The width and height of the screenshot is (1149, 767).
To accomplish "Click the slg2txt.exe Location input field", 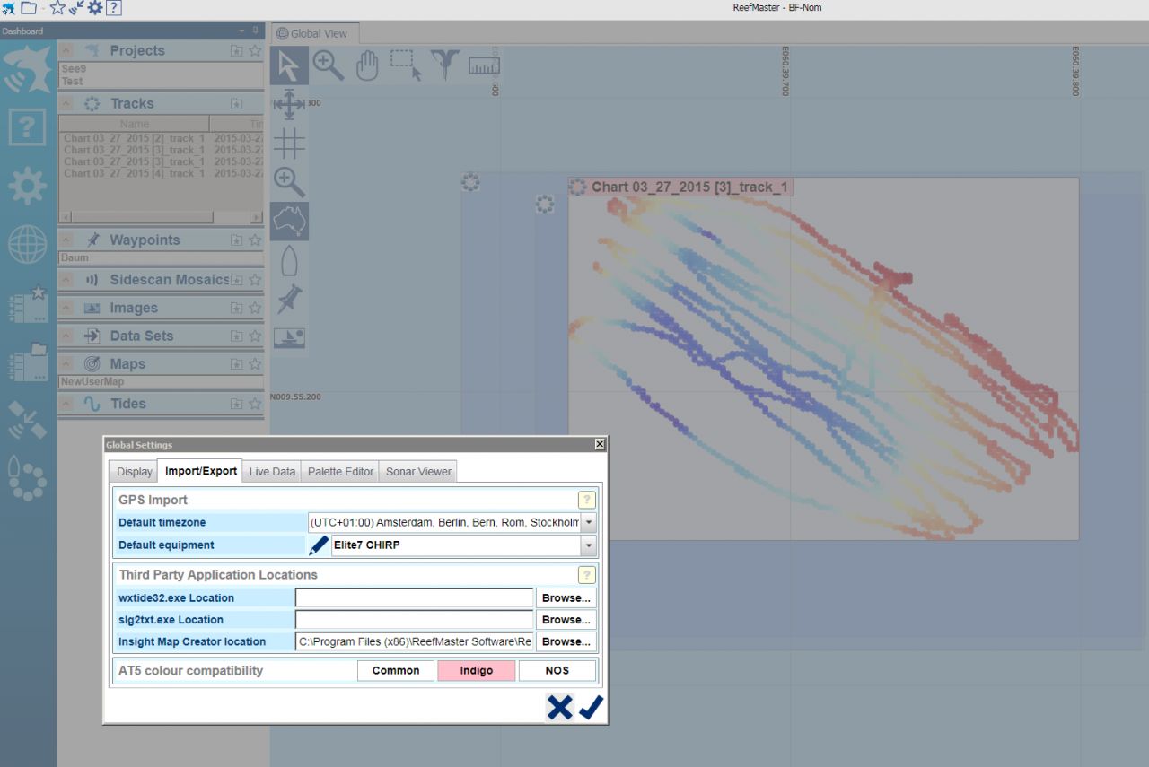I will coord(414,620).
